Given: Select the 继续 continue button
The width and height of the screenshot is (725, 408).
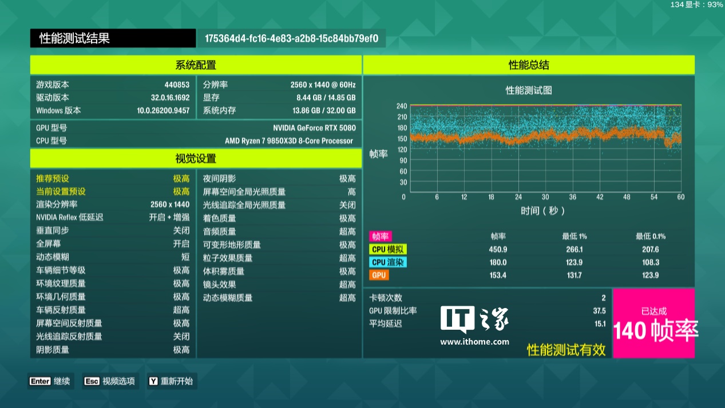Looking at the screenshot, I should point(50,381).
